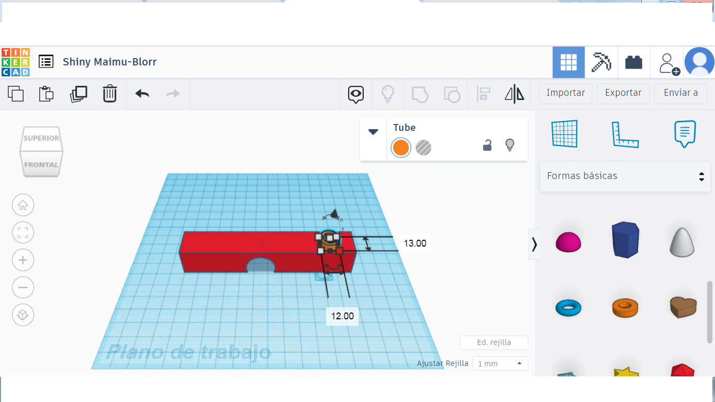The width and height of the screenshot is (715, 402).
Task: Select the Workplane tool icon
Action: 565,135
